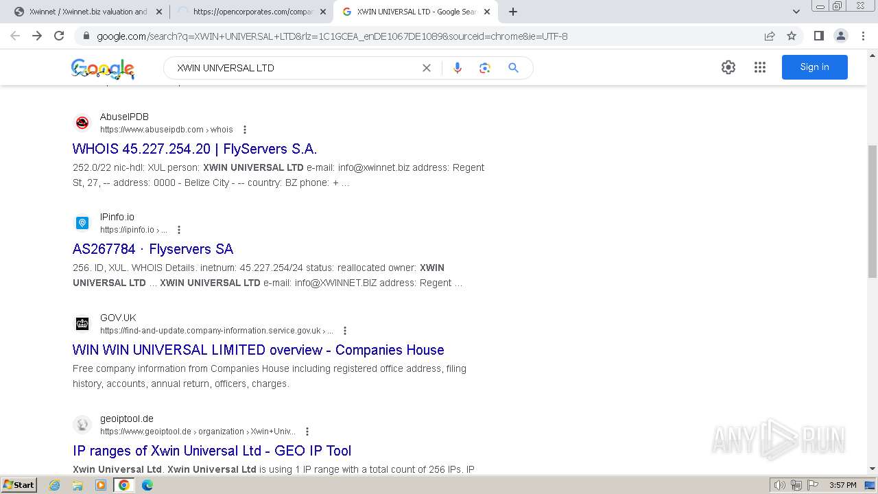Toggle Chrome side panel

[819, 36]
